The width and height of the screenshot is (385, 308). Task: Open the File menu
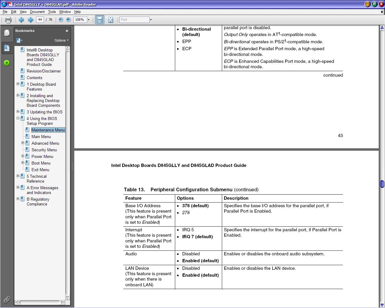5,12
